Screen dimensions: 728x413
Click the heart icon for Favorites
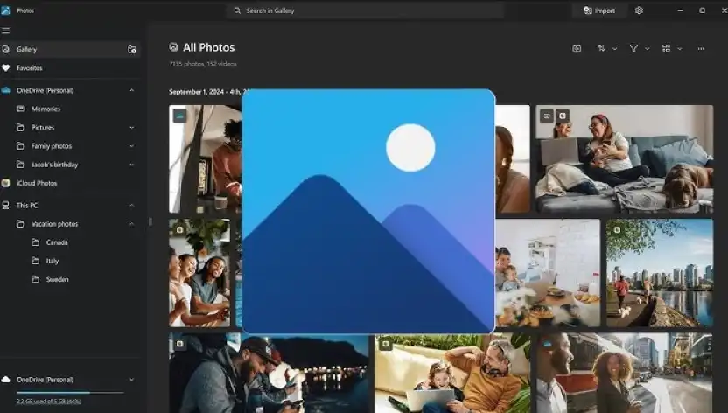6,68
